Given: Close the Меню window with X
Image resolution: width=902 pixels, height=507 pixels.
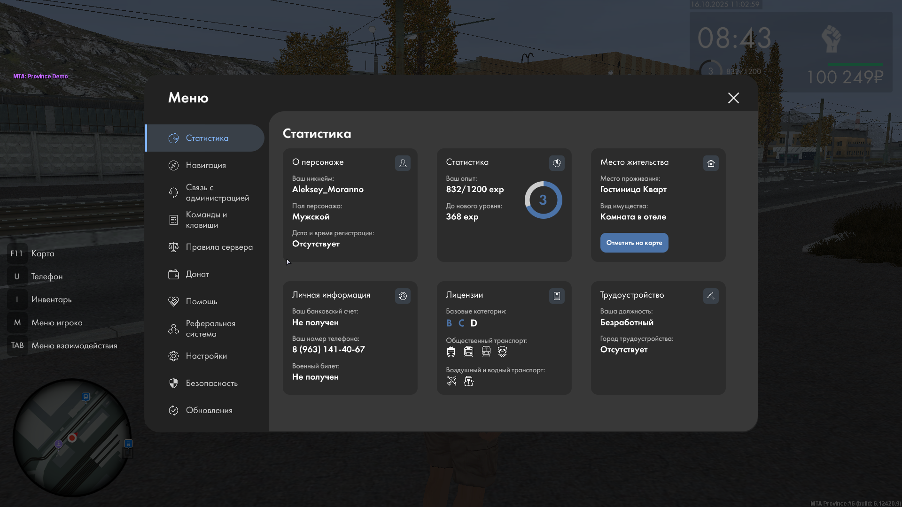Looking at the screenshot, I should 733,98.
